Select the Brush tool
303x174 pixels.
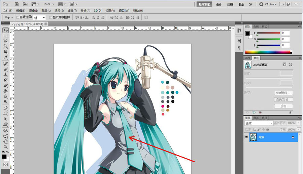(x=6, y=69)
